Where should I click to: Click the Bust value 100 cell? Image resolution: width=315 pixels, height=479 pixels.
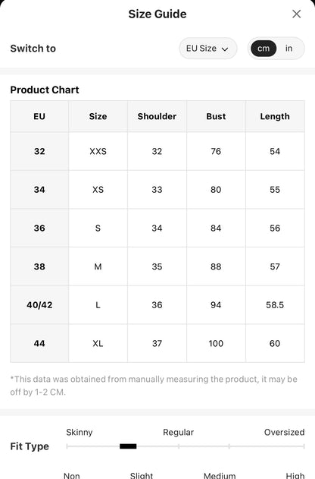[216, 343]
